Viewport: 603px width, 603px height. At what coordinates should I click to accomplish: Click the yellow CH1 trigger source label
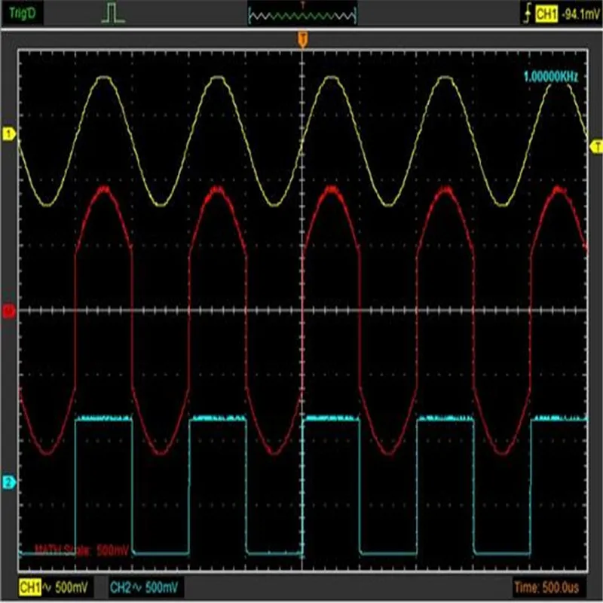(x=546, y=14)
